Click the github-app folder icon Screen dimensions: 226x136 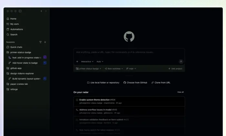point(8,68)
